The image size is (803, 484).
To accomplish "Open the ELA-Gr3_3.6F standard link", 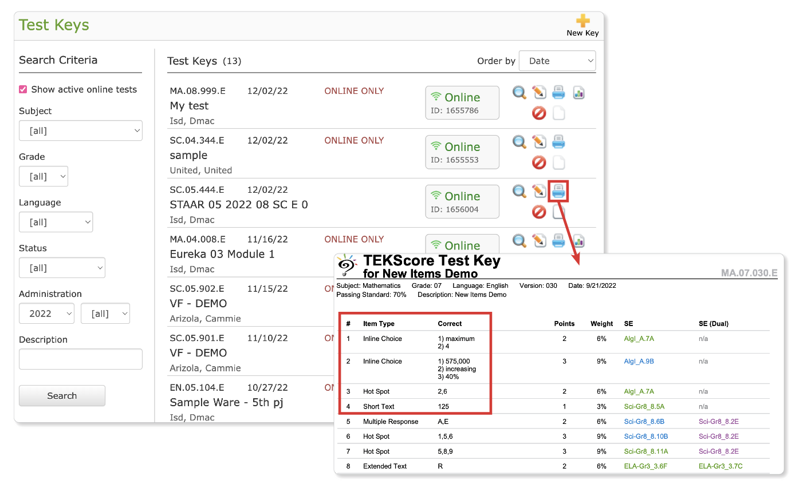I will [645, 466].
